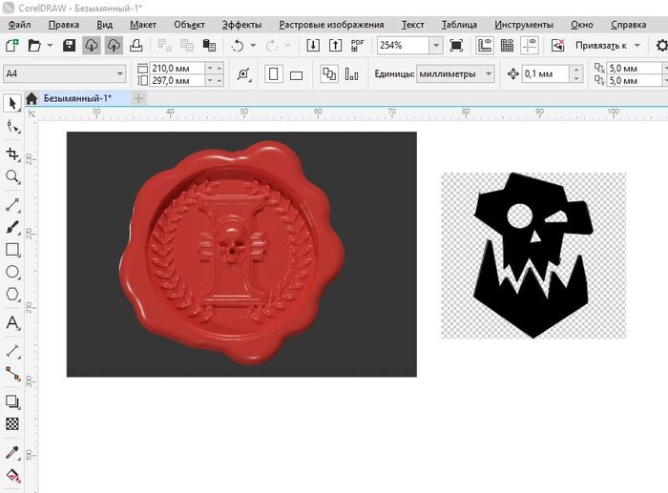Choose the Rectangle tool
The height and width of the screenshot is (493, 668).
click(12, 250)
